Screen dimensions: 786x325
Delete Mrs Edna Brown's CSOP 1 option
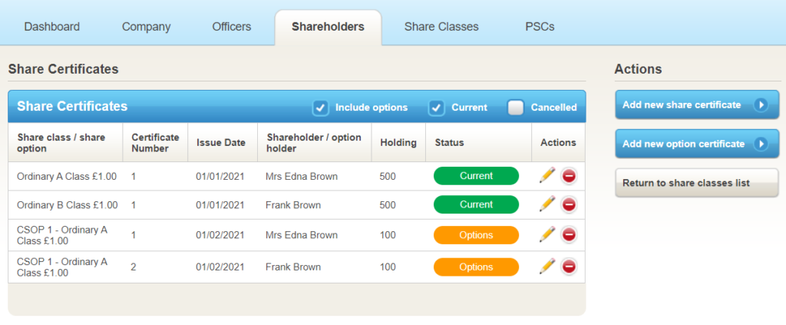tap(569, 235)
